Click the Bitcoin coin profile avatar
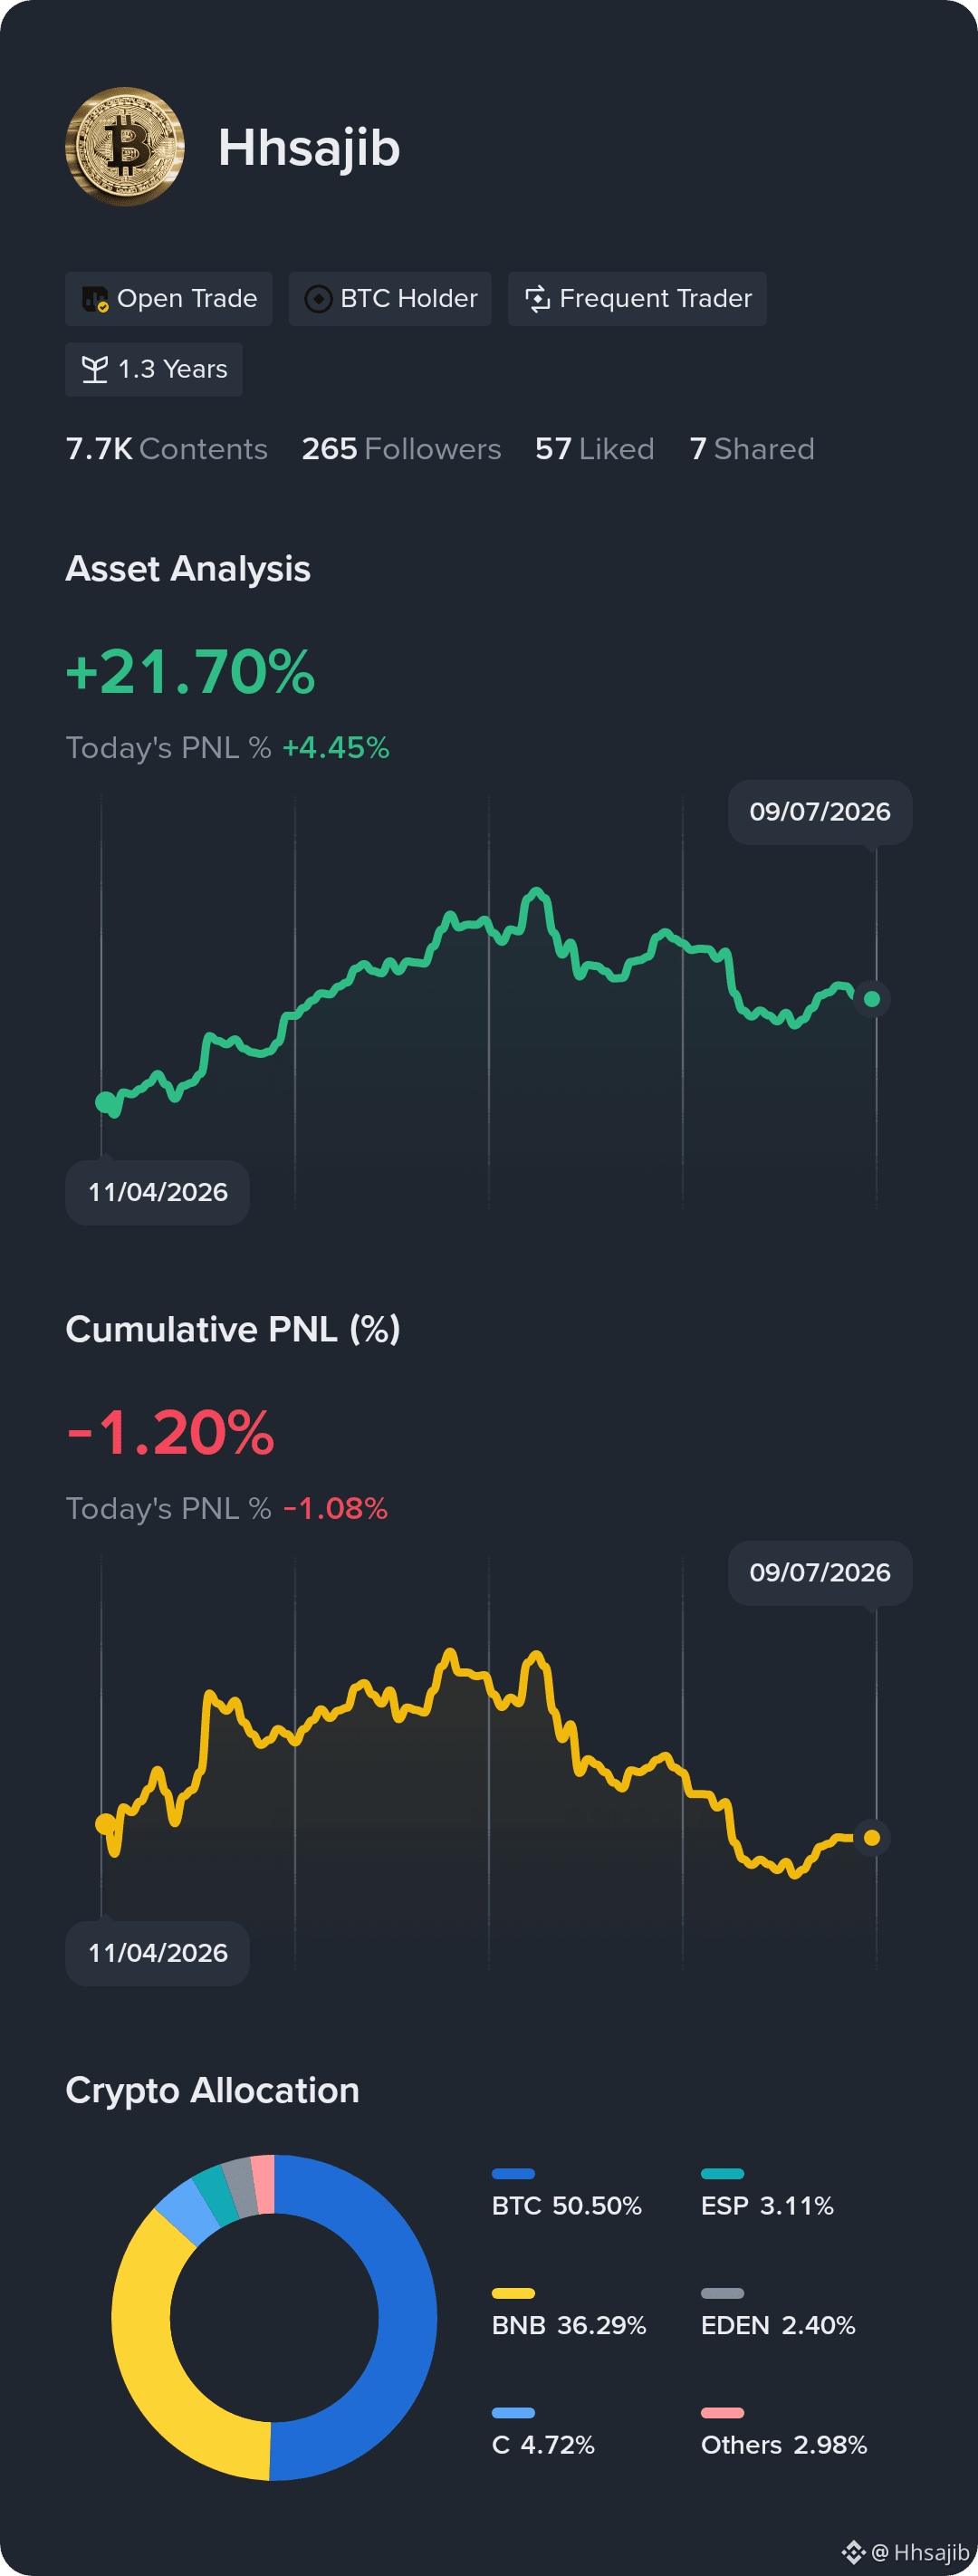The width and height of the screenshot is (978, 2576). coord(125,147)
